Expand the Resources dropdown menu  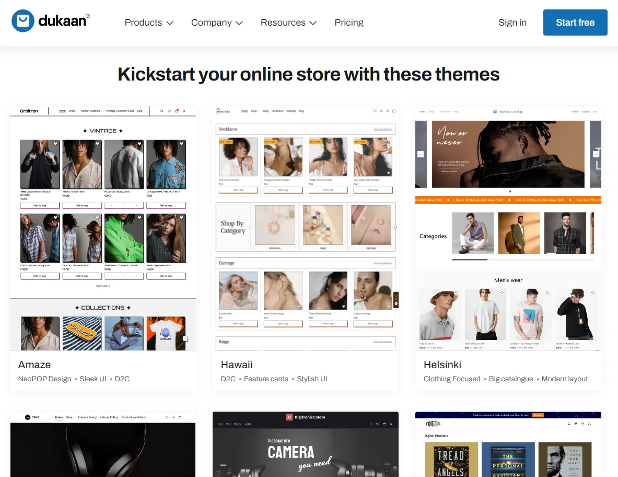tap(288, 22)
